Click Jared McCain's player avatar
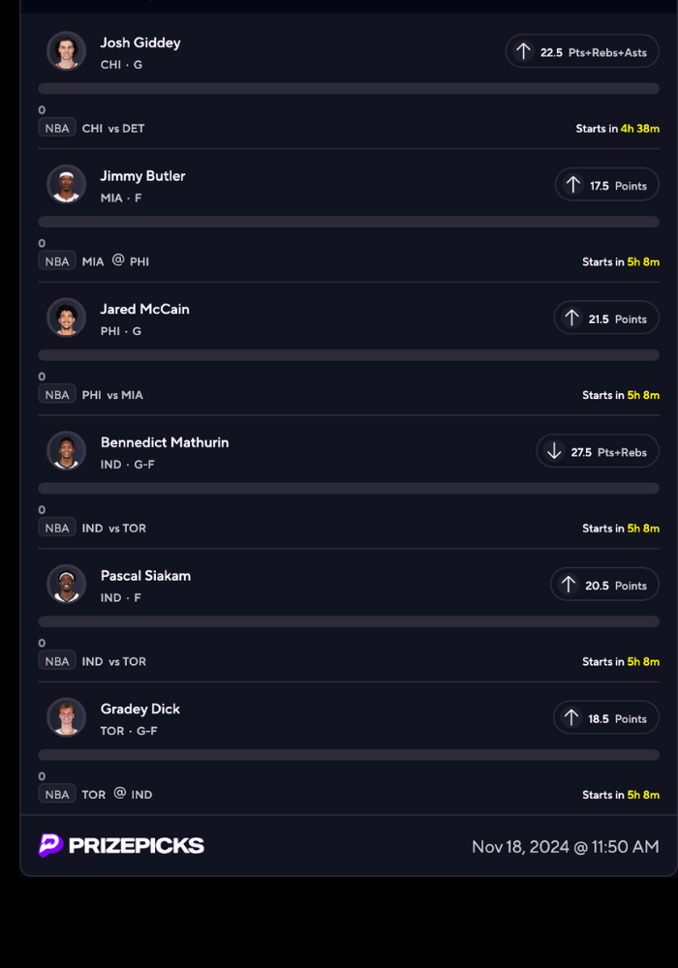Image resolution: width=678 pixels, height=968 pixels. point(66,318)
